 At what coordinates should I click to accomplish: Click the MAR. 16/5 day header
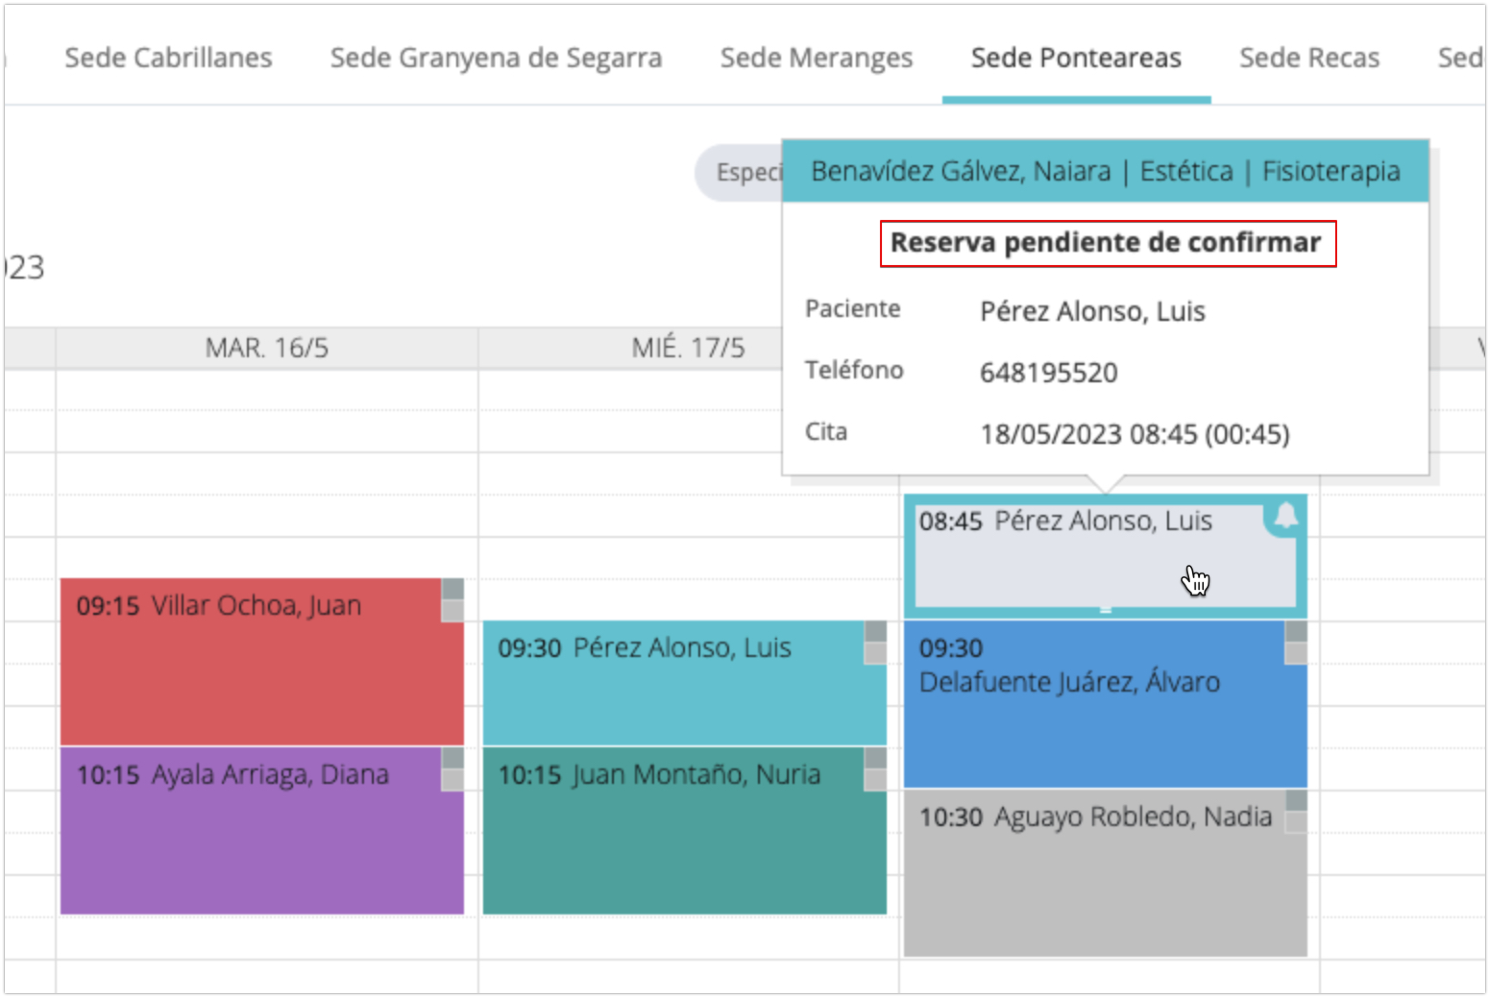point(267,348)
